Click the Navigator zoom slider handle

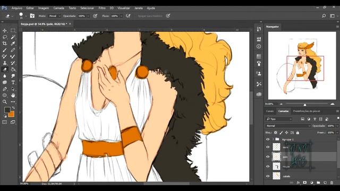tap(305, 105)
